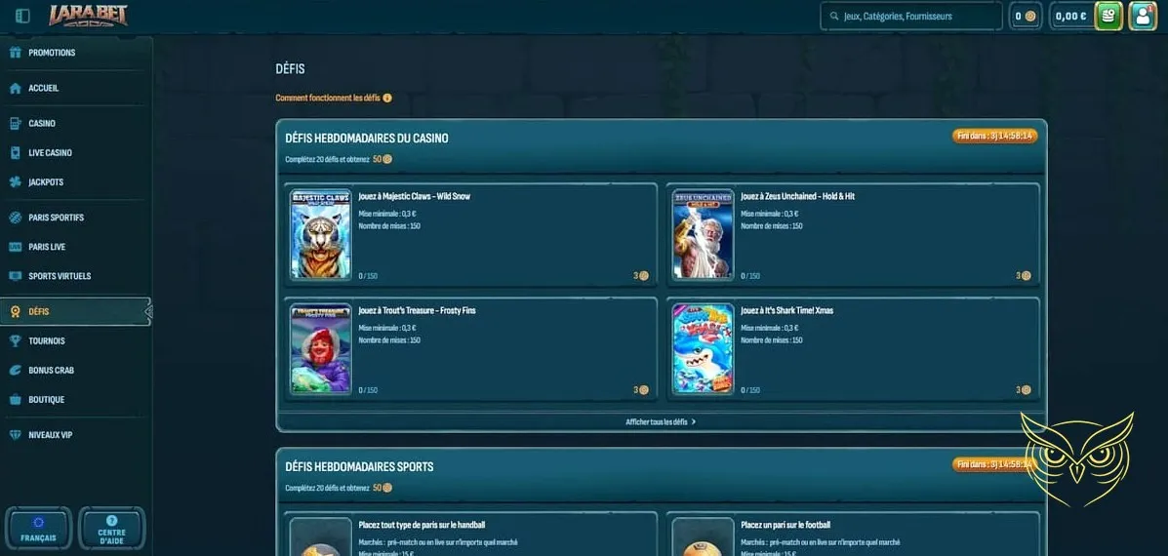Click the games search field
This screenshot has height=556, width=1168.
(912, 16)
